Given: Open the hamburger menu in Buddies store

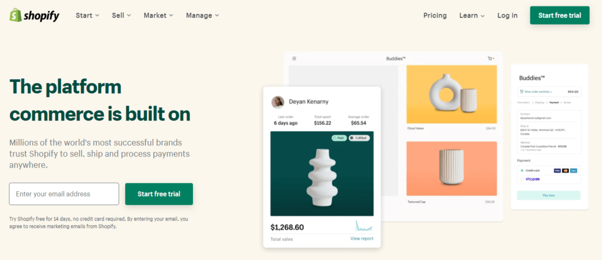Looking at the screenshot, I should pos(294,58).
